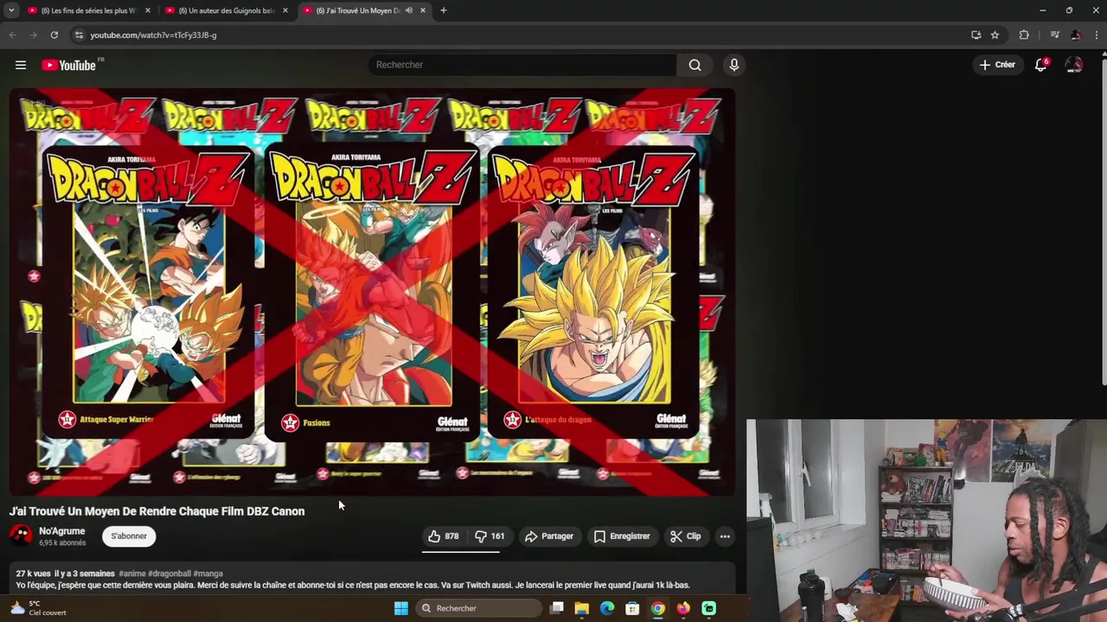Open the YouTube hamburger guide menu
This screenshot has width=1107, height=622.
coord(21,65)
